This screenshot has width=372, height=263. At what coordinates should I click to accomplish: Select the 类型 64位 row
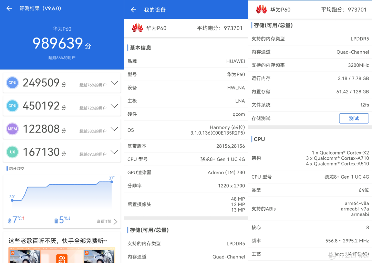coord(310,190)
